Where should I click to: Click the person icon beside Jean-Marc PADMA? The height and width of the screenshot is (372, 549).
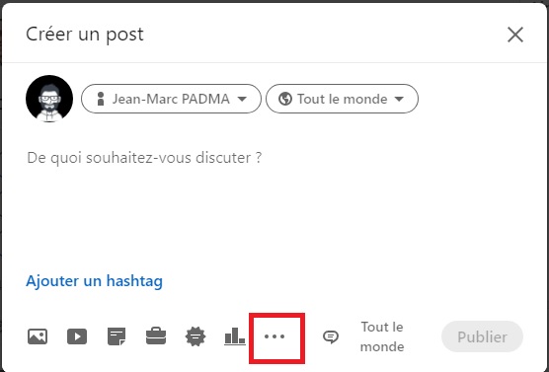tap(101, 99)
